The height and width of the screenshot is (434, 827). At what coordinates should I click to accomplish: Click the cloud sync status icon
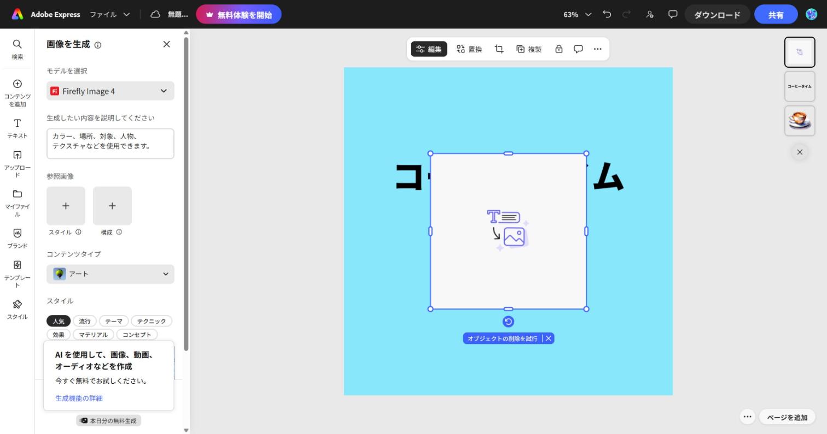pyautogui.click(x=155, y=15)
